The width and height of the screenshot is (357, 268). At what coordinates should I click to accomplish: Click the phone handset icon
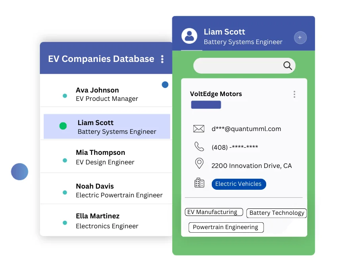(x=199, y=147)
